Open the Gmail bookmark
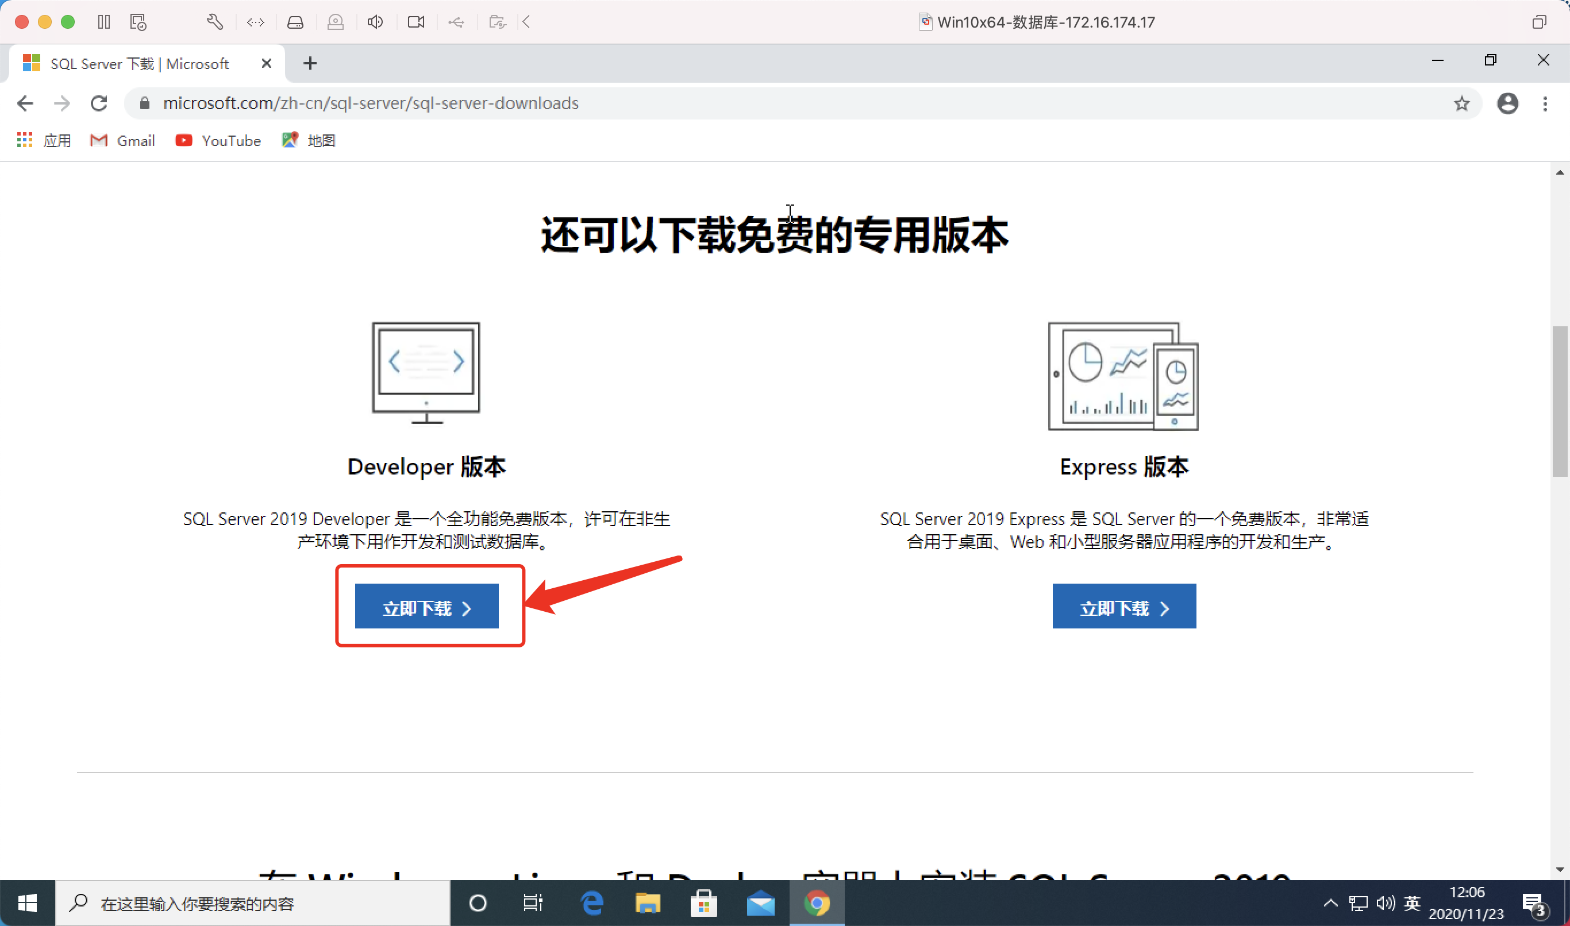The image size is (1570, 926). (x=122, y=141)
